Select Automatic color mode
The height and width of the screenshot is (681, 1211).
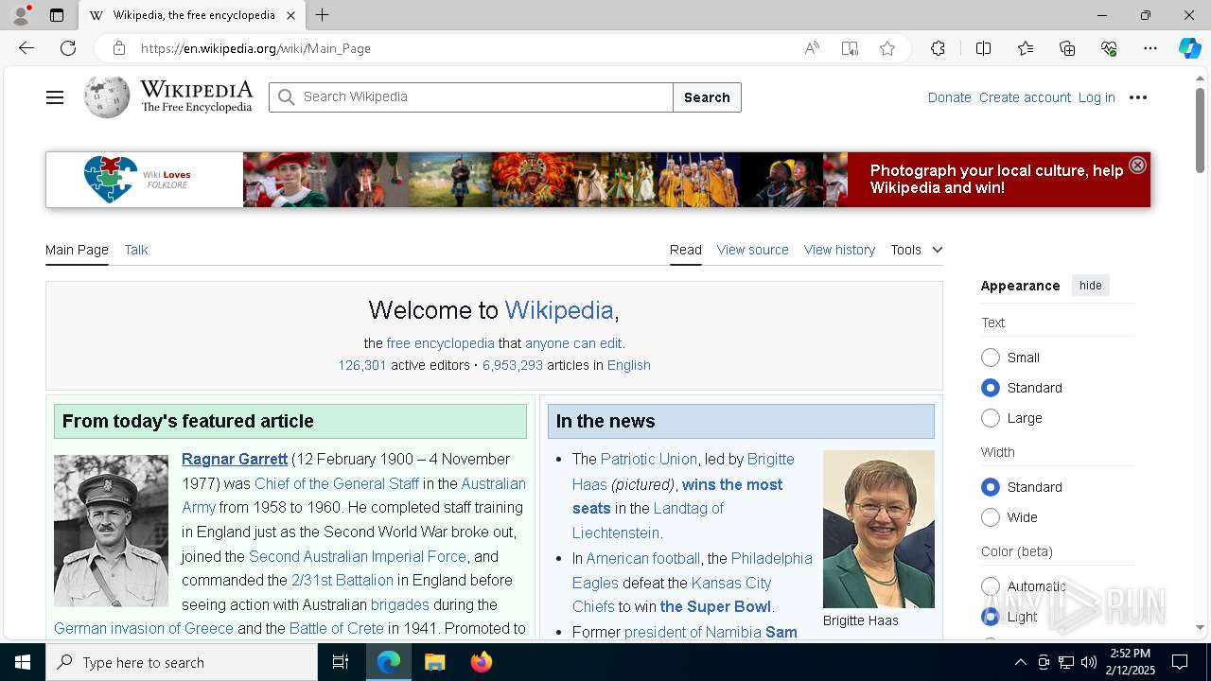pyautogui.click(x=991, y=586)
